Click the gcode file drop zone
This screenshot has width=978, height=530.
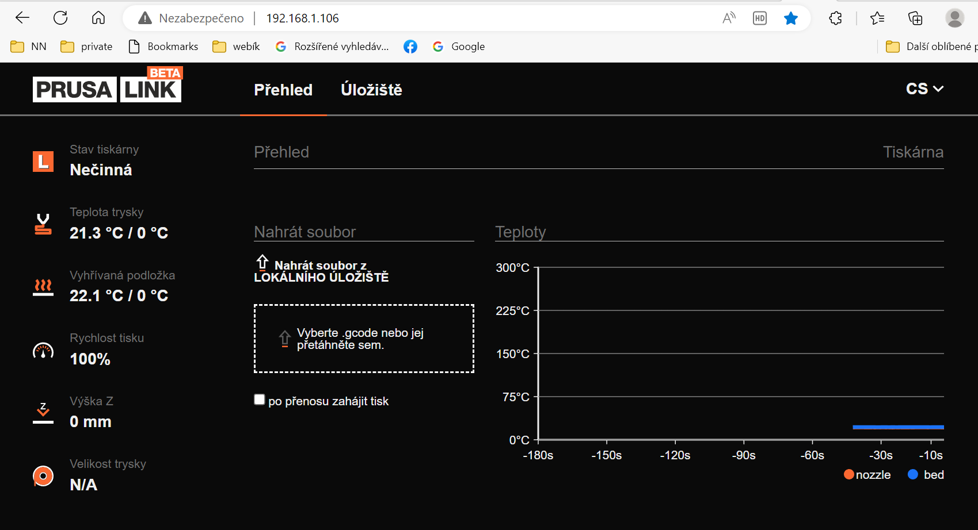tap(364, 339)
